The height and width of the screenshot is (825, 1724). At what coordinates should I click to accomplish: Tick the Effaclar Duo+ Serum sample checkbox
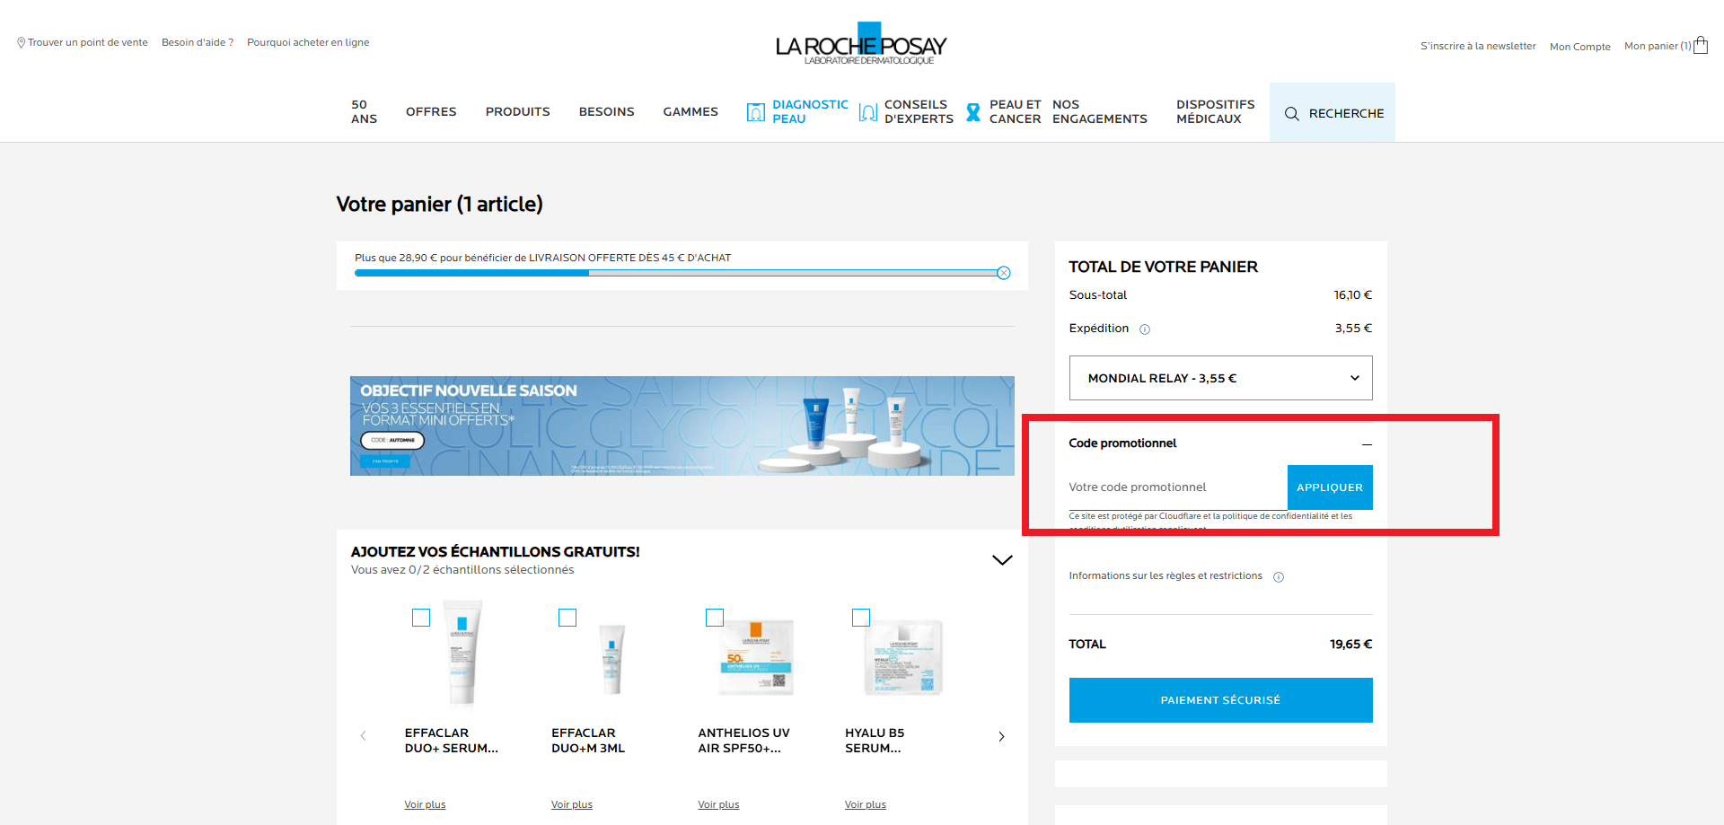pos(421,618)
